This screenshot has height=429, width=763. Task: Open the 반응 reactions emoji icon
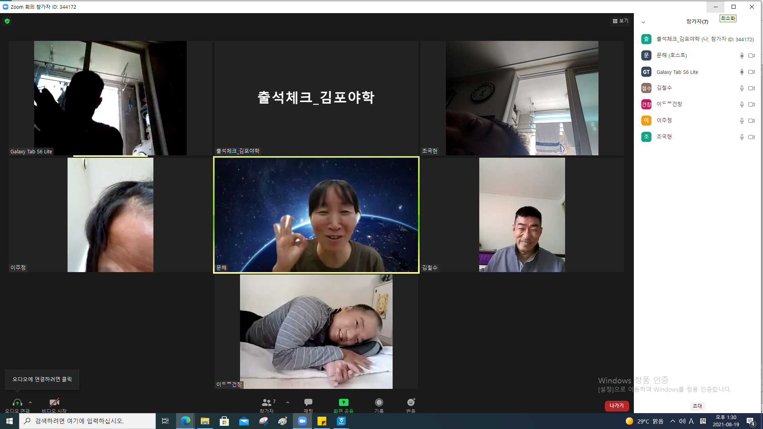(411, 402)
